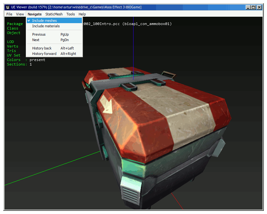Viewport: 267px width, 214px height.
Task: Open the StaticMesh menu
Action: coord(54,14)
